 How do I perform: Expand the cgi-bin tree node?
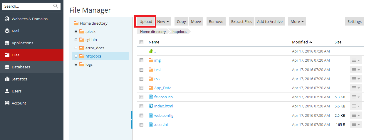[76, 40]
